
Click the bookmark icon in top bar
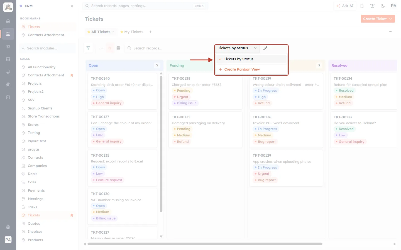coord(362,6)
